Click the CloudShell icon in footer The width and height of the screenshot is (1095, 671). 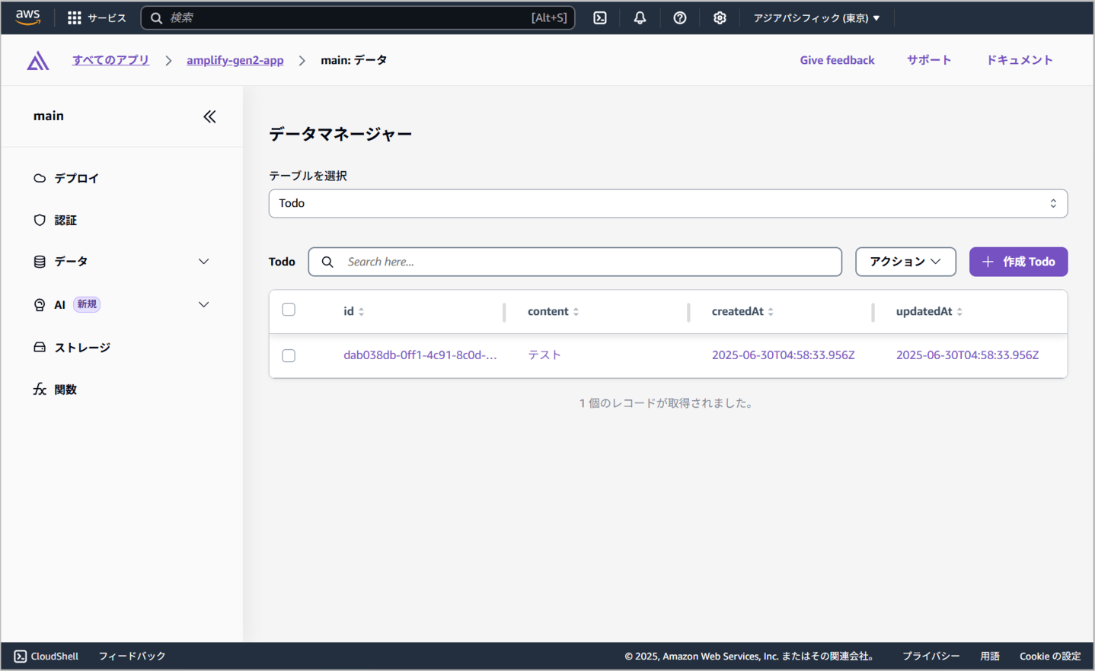coord(21,656)
